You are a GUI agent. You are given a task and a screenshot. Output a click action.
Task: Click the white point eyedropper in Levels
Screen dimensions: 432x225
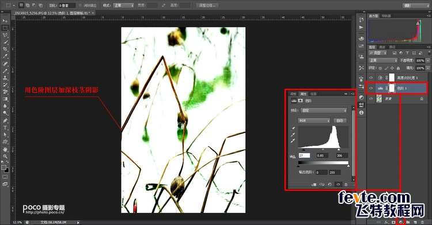click(x=293, y=141)
